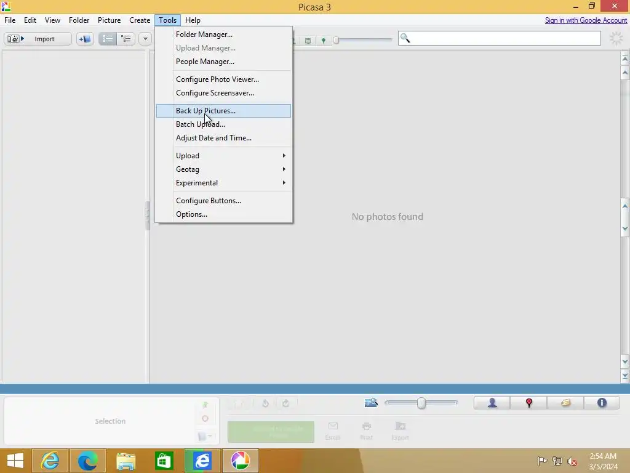Click the network tray icon
This screenshot has height=473, width=630.
(557, 461)
